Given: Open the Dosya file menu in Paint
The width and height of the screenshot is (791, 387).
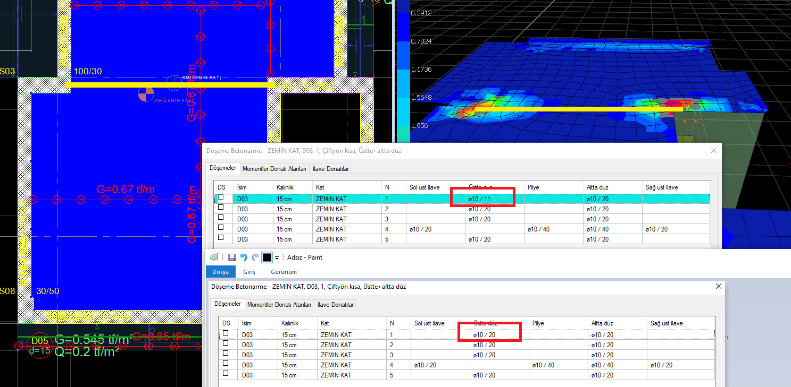Looking at the screenshot, I should point(220,272).
